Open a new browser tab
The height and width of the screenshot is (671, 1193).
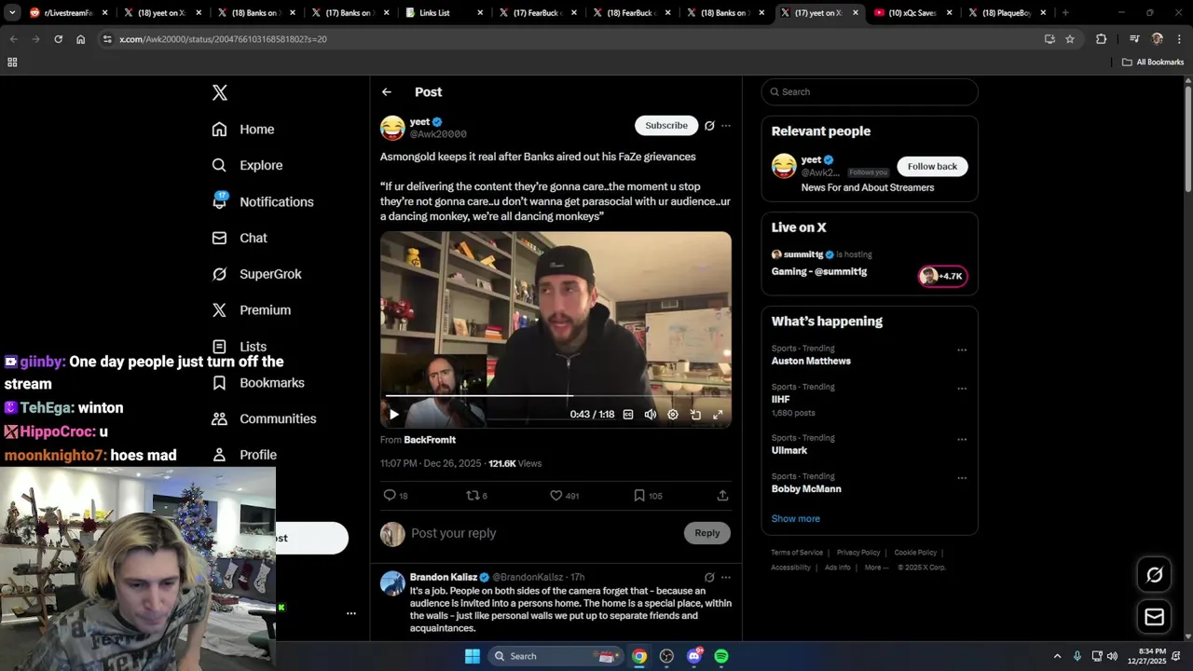(1065, 13)
